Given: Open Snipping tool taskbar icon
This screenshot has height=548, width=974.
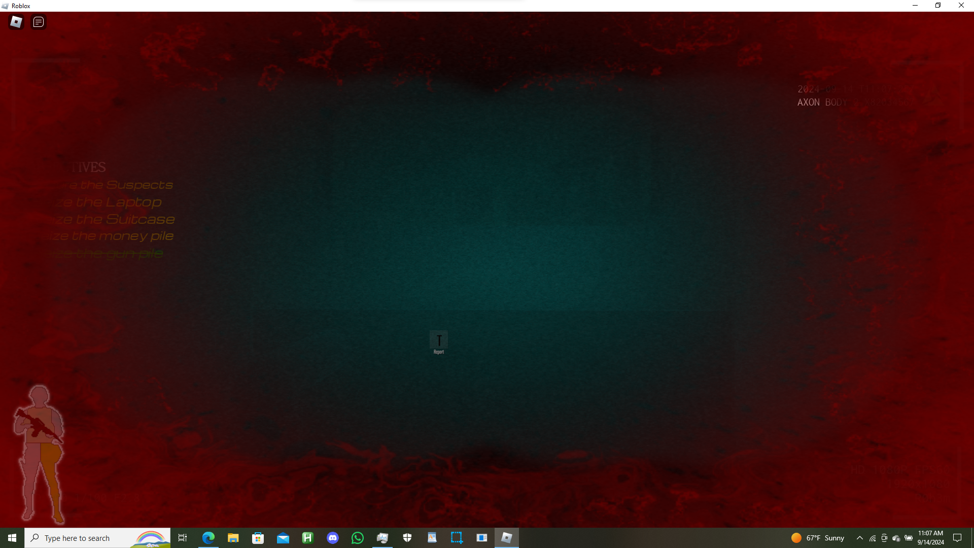Looking at the screenshot, I should [x=457, y=538].
